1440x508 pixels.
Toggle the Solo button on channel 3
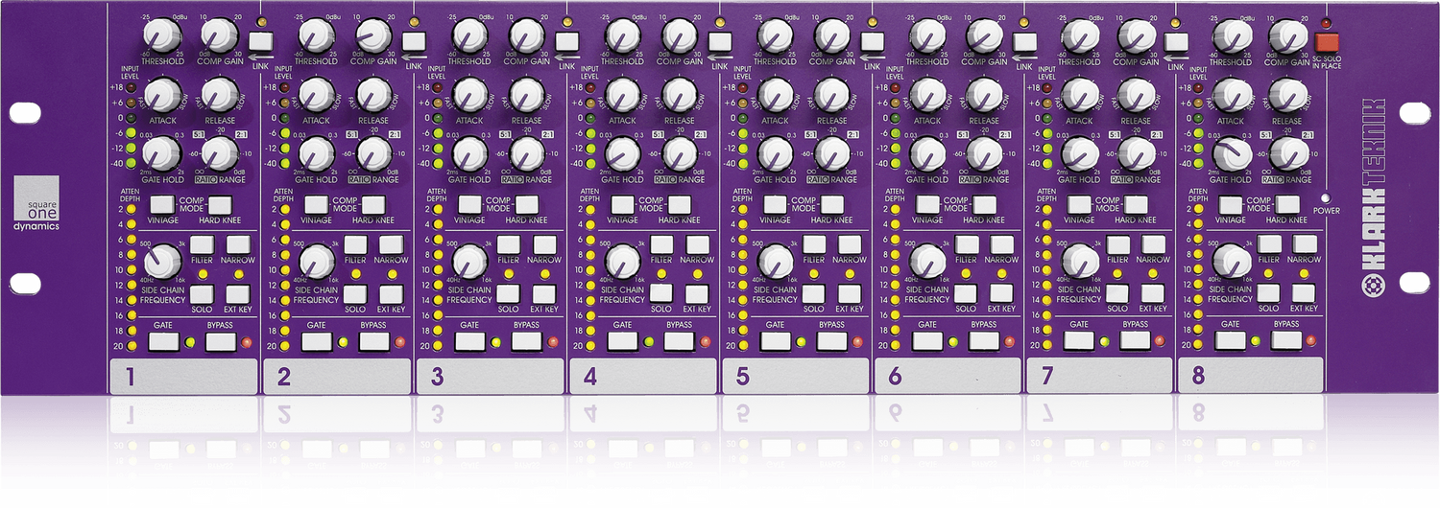pos(508,293)
